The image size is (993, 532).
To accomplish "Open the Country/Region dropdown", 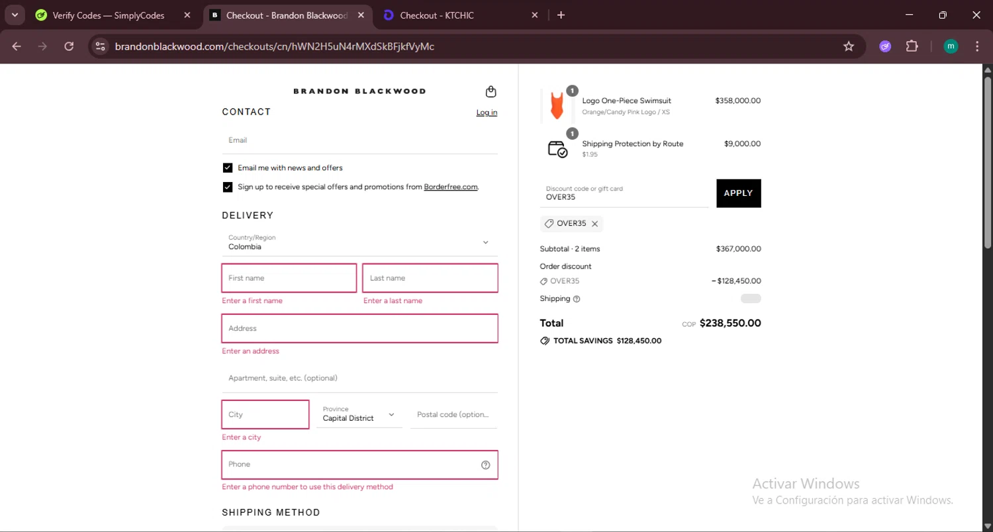I will tap(359, 243).
